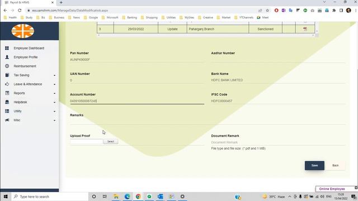Open a new browser tab
The image size is (358, 201).
(x=61, y=2)
